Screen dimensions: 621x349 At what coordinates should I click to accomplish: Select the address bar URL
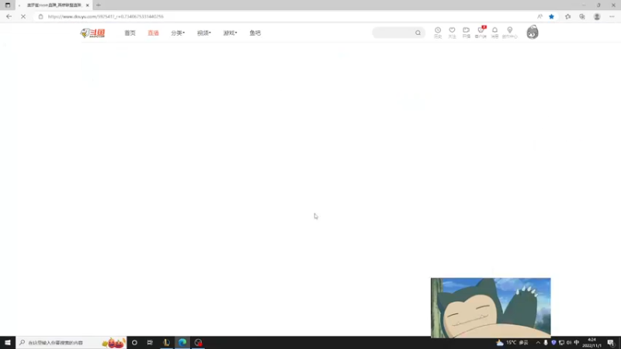[106, 16]
